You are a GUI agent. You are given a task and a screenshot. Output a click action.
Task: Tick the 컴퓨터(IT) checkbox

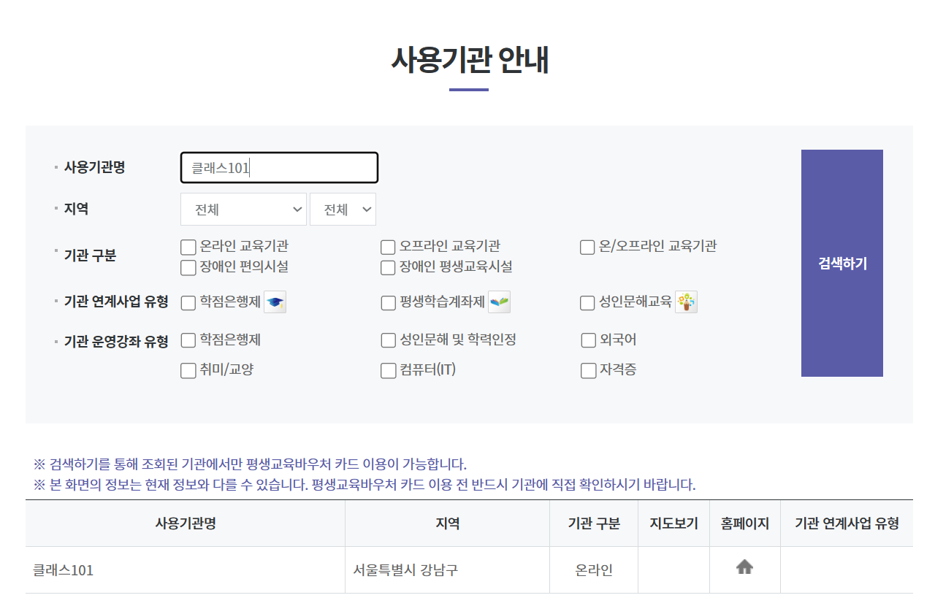pos(389,371)
